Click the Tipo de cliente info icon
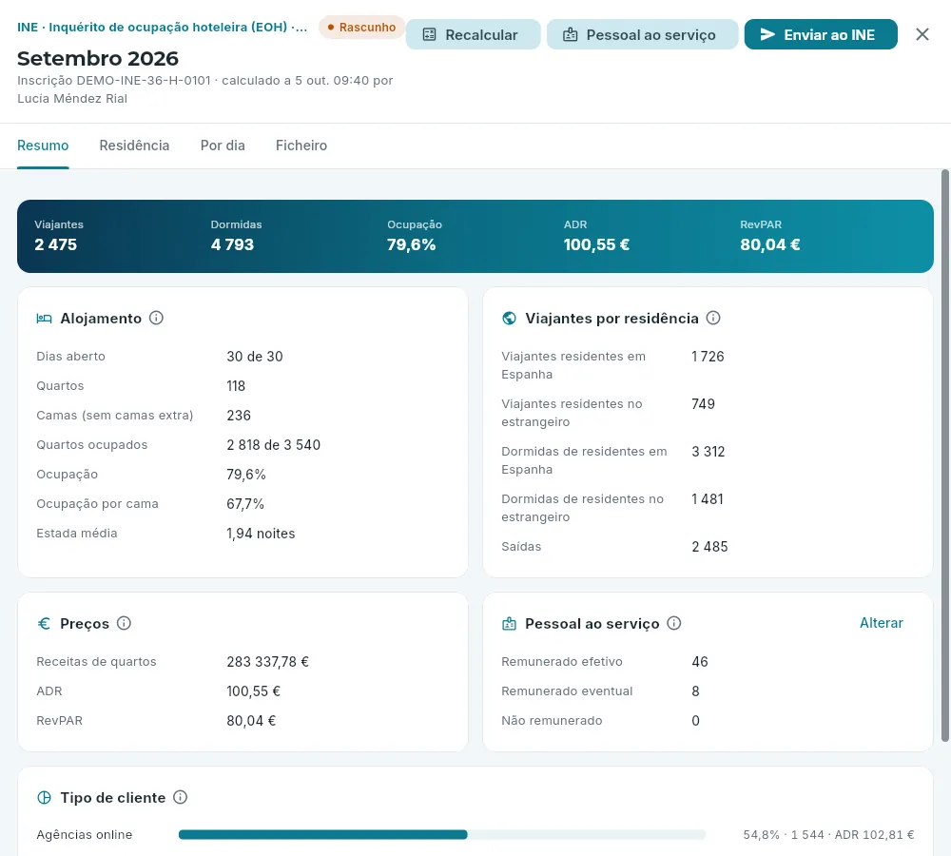 pyautogui.click(x=180, y=797)
